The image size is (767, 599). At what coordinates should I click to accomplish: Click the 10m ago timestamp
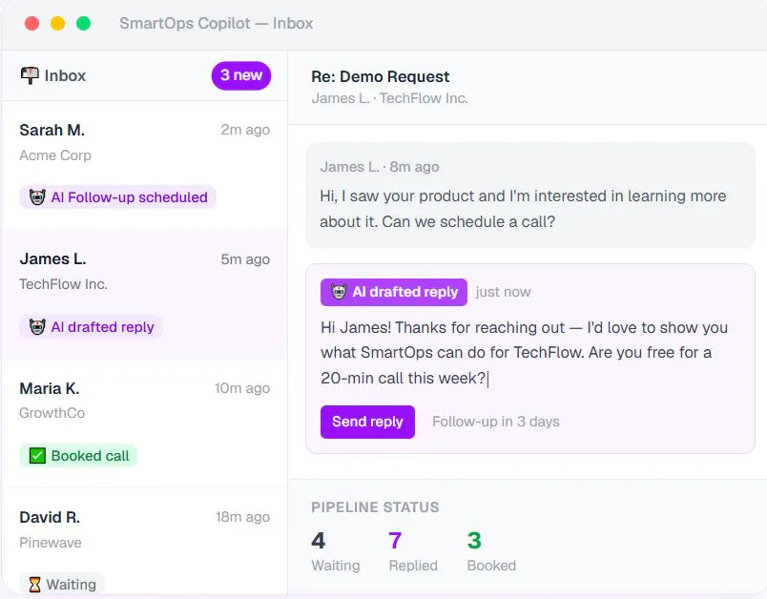pos(242,388)
